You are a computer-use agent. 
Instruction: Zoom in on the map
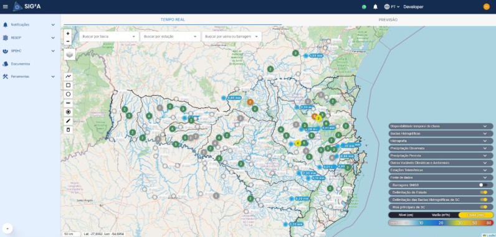tap(68, 33)
